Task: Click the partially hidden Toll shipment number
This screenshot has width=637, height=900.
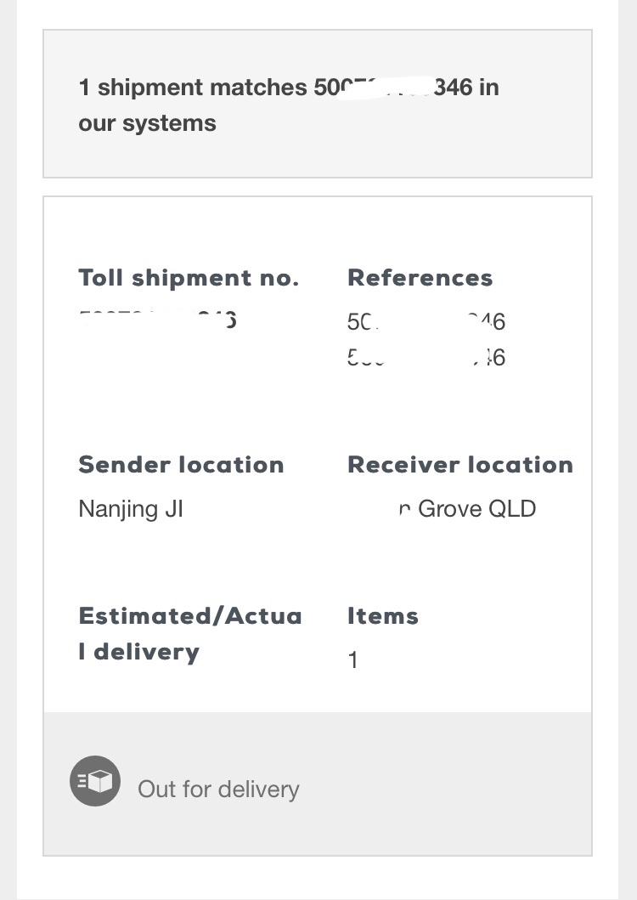Action: (x=158, y=320)
